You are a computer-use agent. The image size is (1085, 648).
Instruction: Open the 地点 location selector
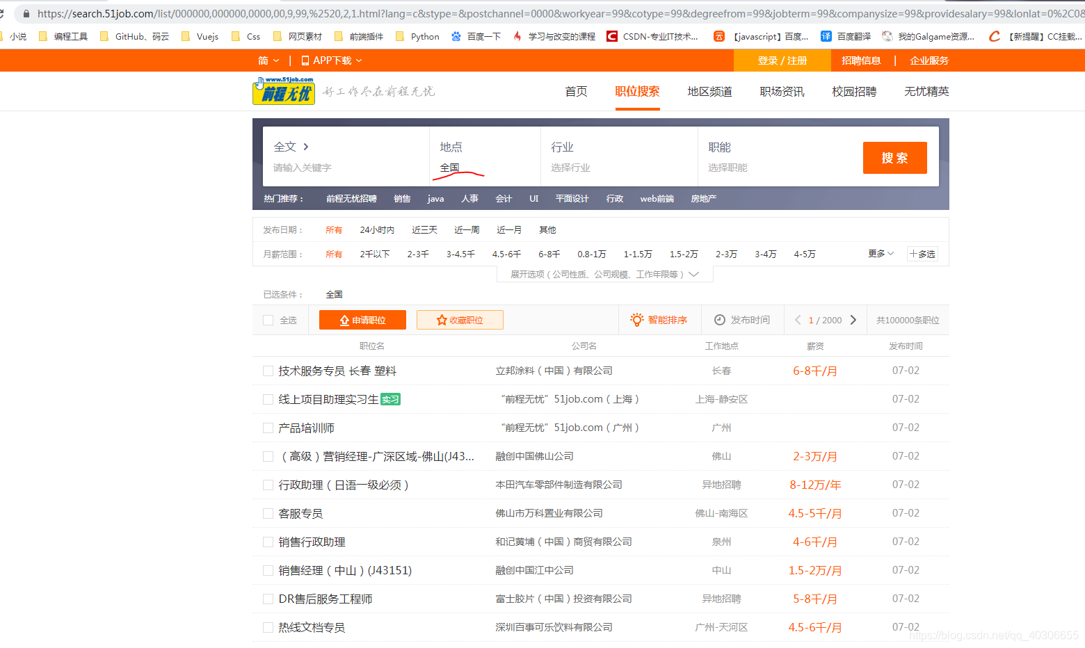(485, 156)
